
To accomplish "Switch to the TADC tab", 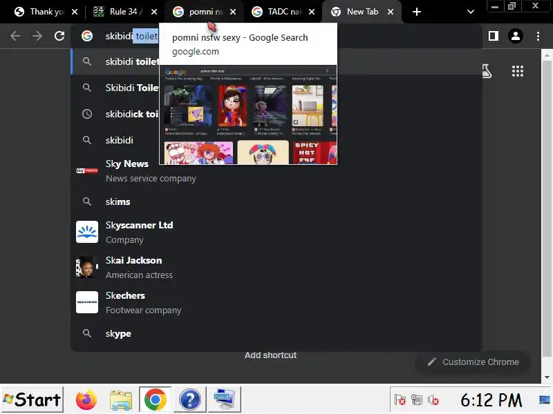I will 283,12.
